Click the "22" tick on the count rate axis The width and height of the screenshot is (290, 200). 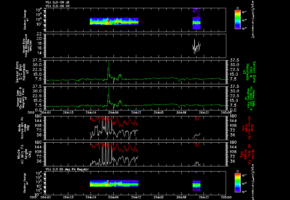(39, 34)
